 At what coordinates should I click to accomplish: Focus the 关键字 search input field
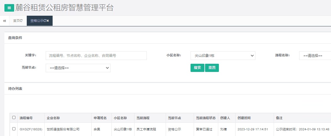click(x=96, y=56)
